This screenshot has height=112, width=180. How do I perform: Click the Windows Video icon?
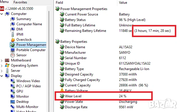tap(13, 81)
